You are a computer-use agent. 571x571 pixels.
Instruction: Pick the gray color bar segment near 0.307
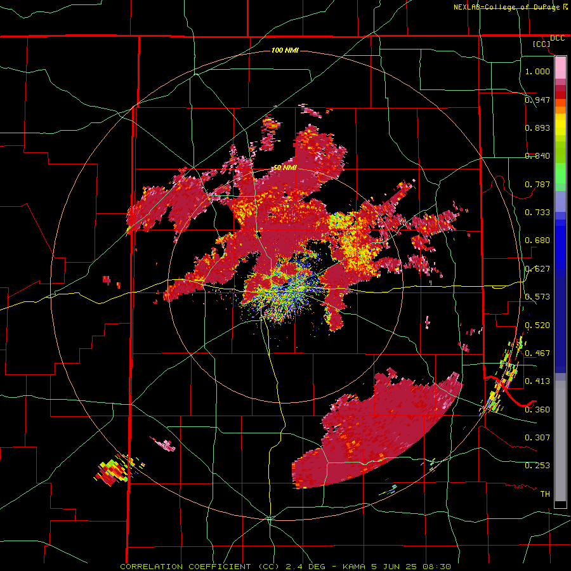560,441
